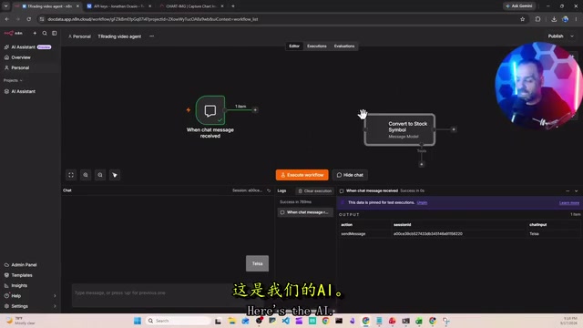The width and height of the screenshot is (583, 328).
Task: Open browser extensions icon
Action: pos(537,19)
